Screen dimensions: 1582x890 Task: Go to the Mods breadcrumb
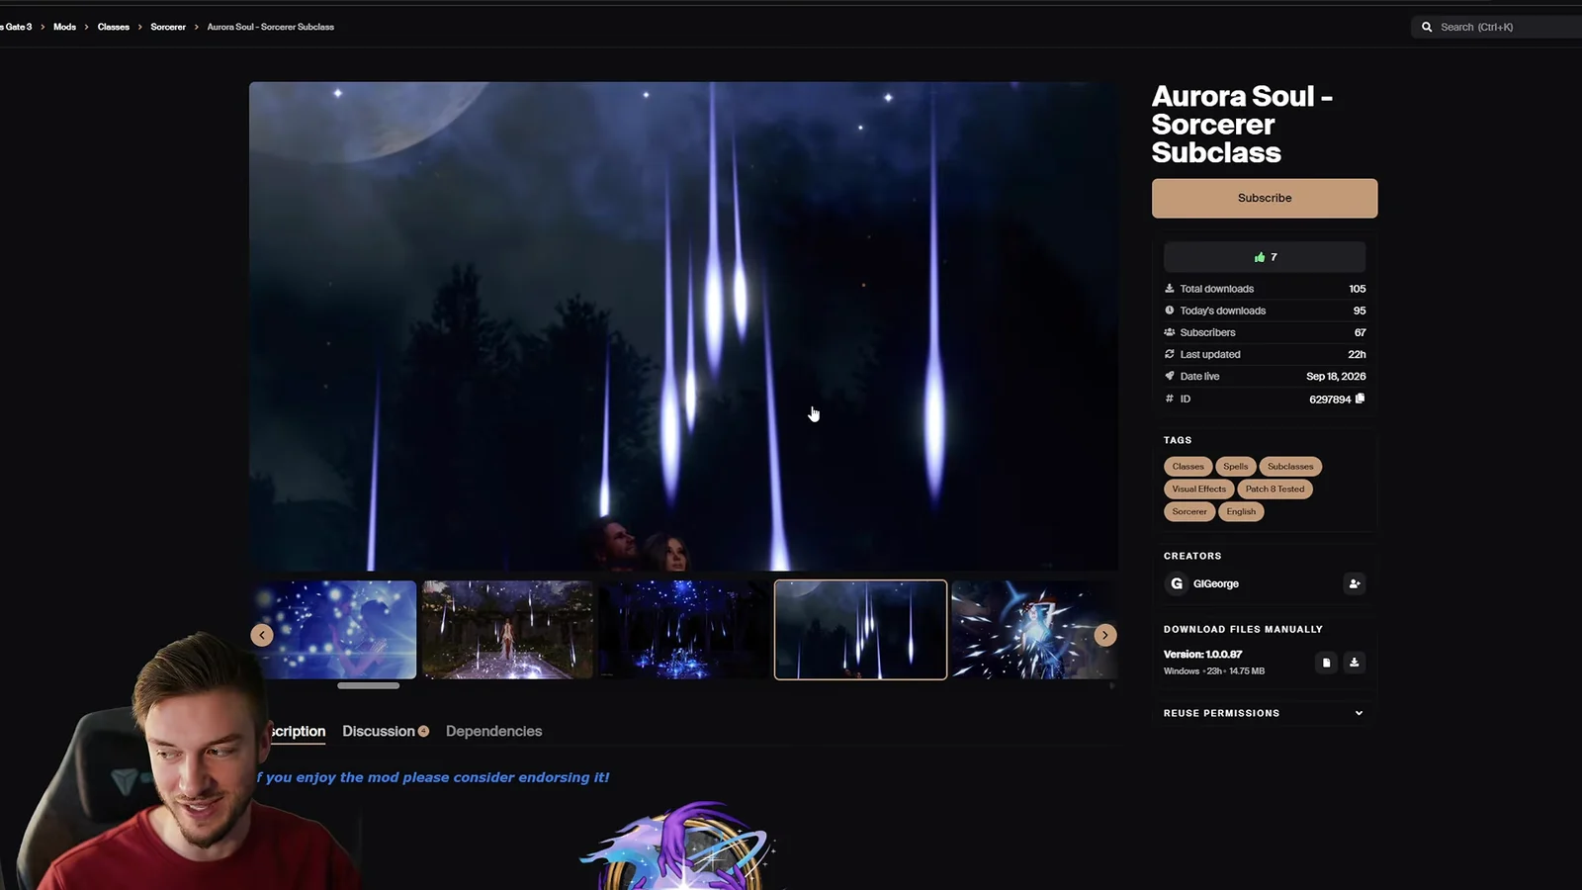tap(64, 27)
